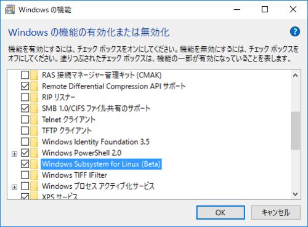308x227 pixels.
Task: Select the Windows TIFF IFilter list item
Action: (75, 175)
